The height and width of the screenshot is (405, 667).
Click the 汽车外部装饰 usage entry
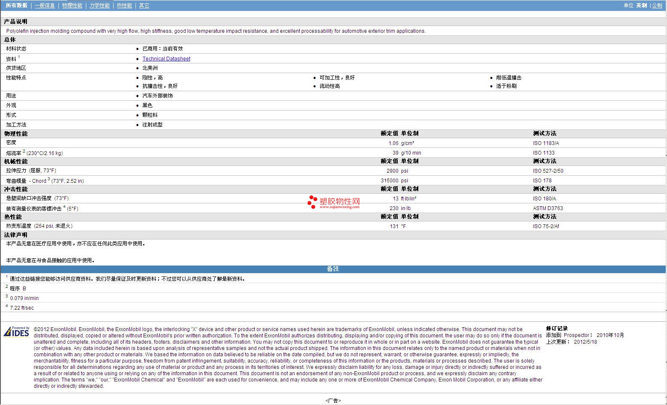157,96
